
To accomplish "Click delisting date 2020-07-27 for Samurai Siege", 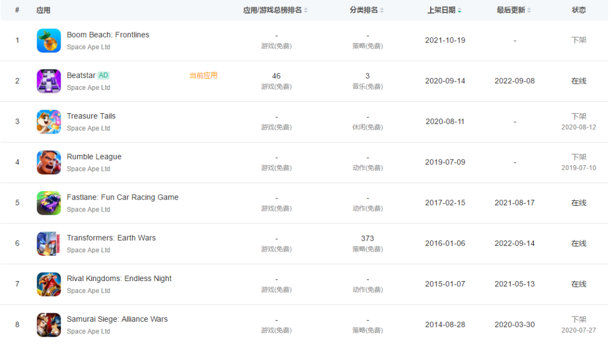I will click(x=579, y=331).
